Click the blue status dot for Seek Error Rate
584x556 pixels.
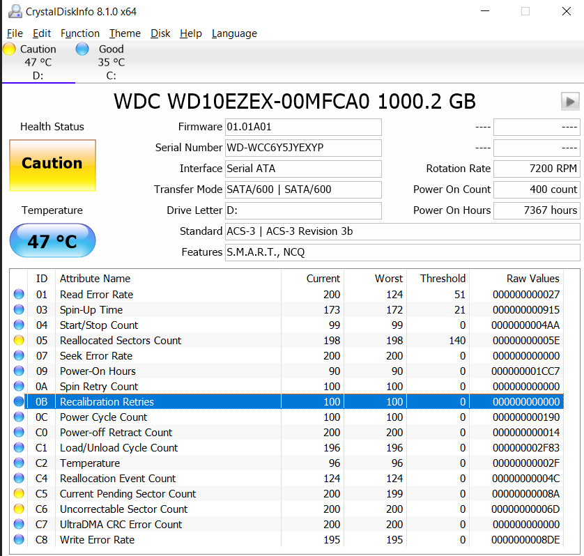pos(19,355)
